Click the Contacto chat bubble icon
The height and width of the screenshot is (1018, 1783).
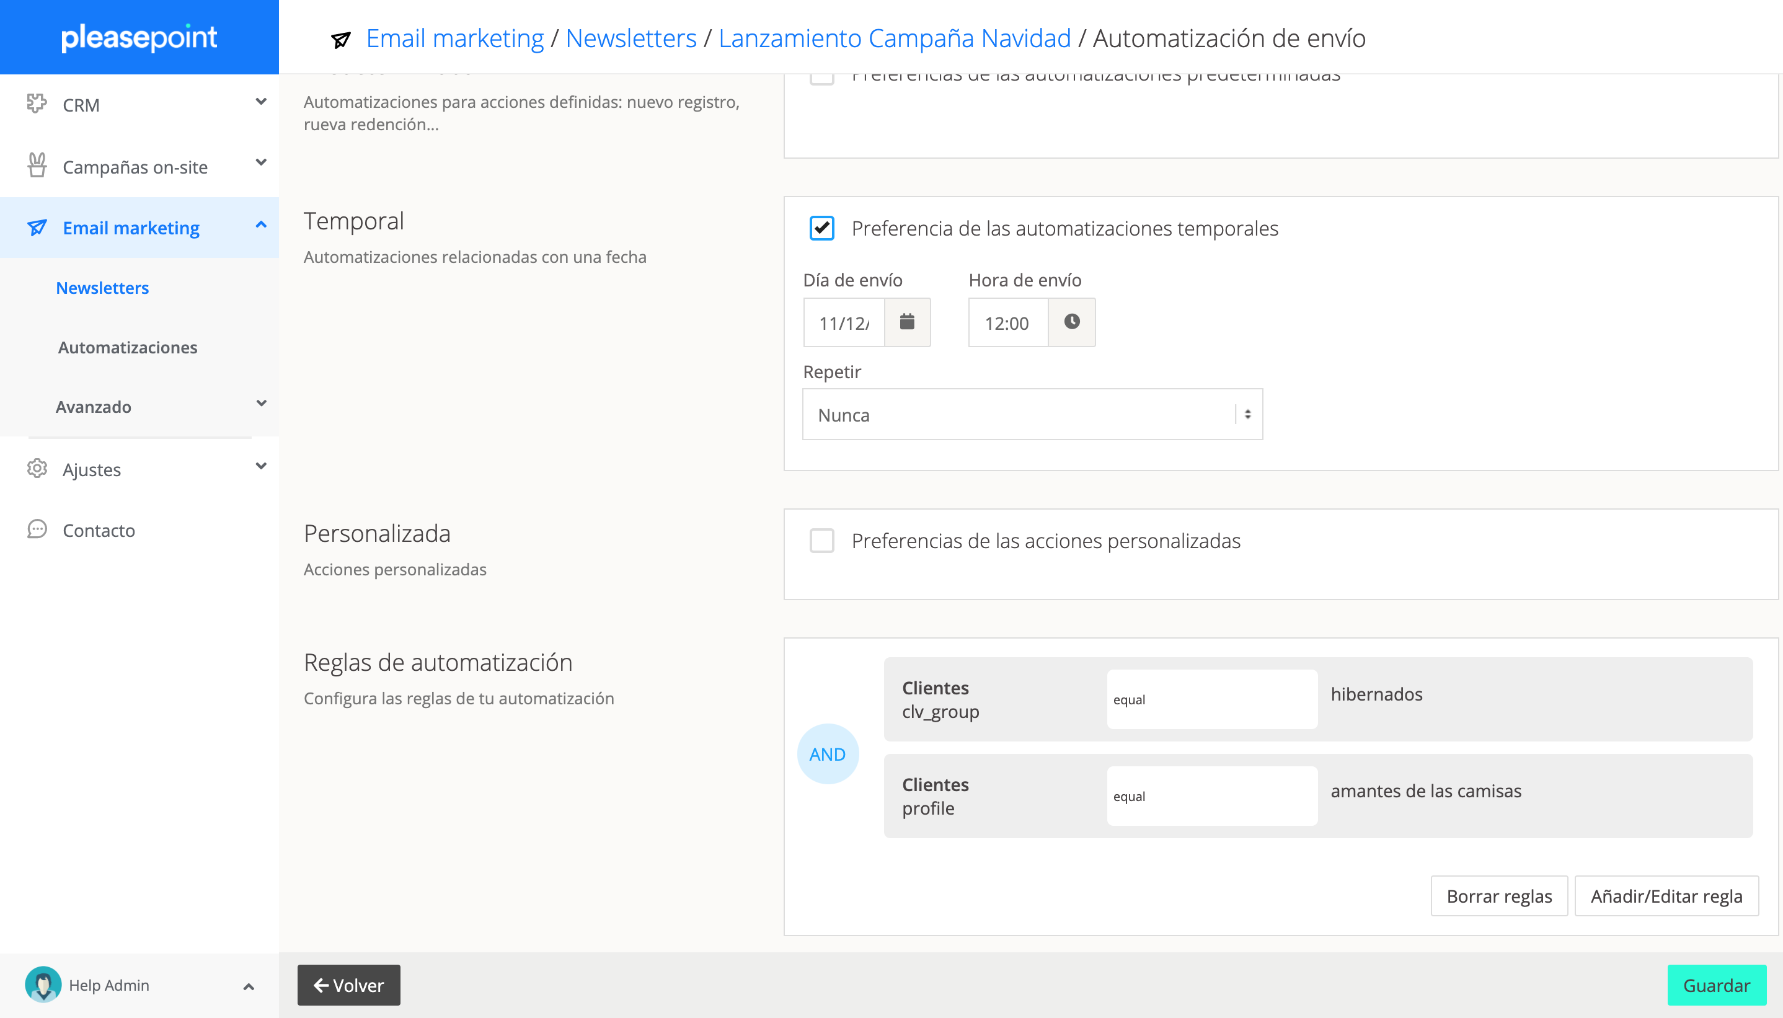(x=37, y=529)
